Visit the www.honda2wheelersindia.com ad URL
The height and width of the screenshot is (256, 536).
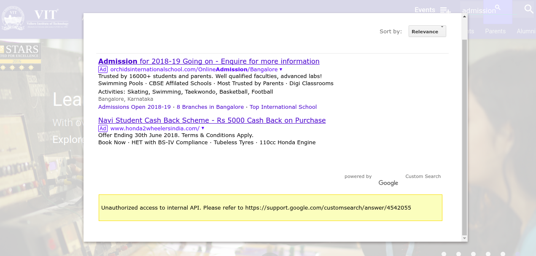pyautogui.click(x=155, y=129)
